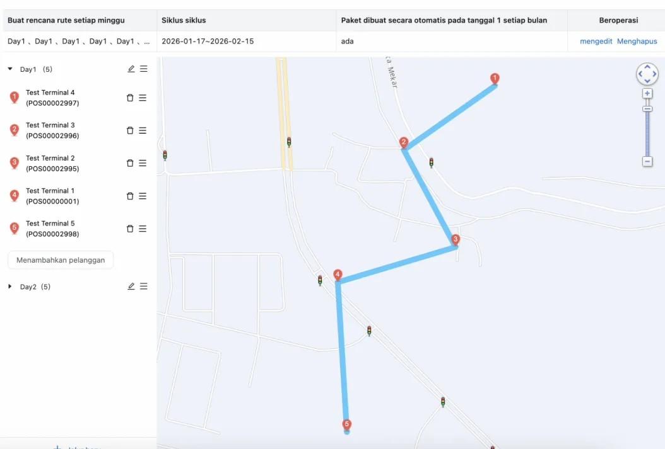Click the map zoom out minus button

pyautogui.click(x=647, y=161)
